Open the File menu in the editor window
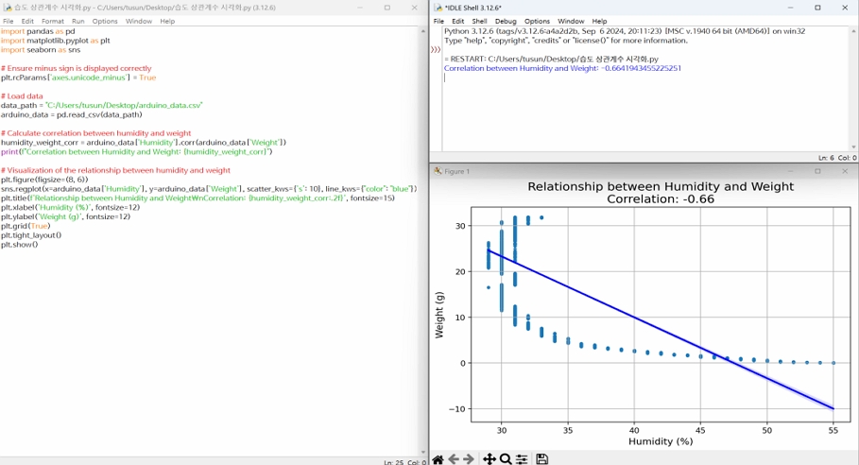 click(9, 22)
